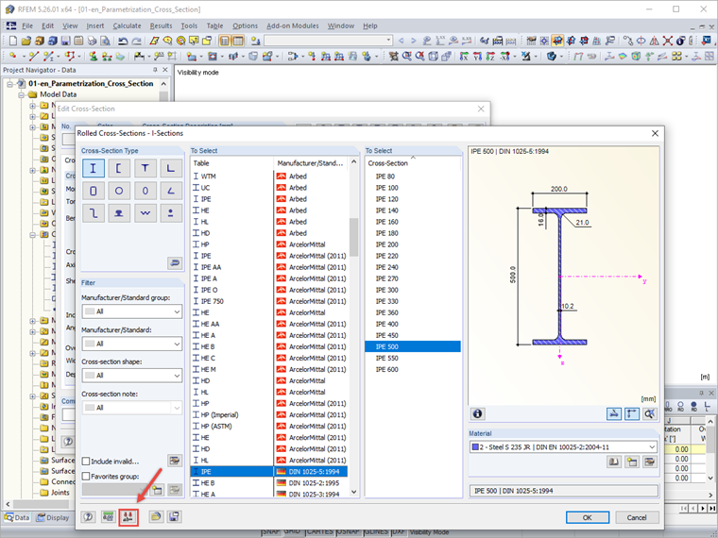
Task: Toggle CARTES in the status bar
Action: tap(319, 531)
